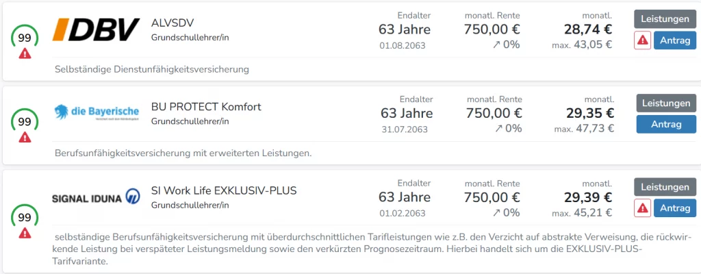Image resolution: width=701 pixels, height=274 pixels.
Task: Click the DBV insurer logo
Action: [97, 29]
